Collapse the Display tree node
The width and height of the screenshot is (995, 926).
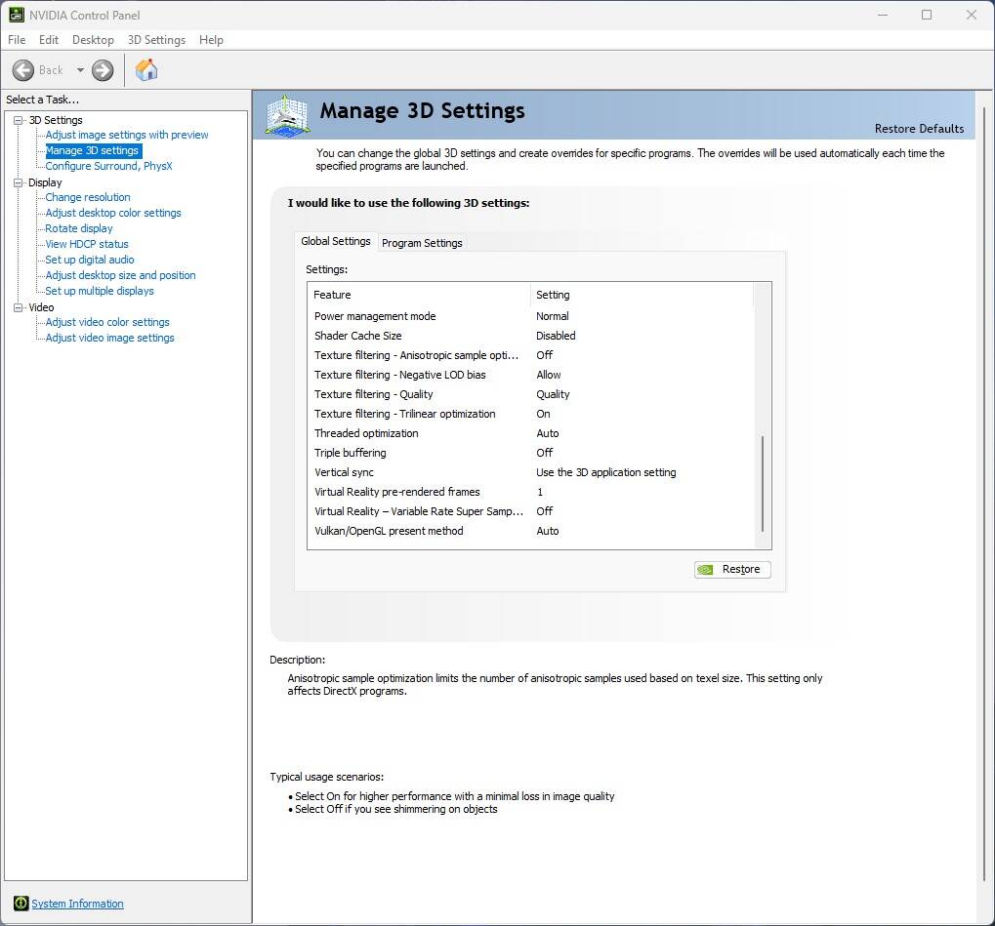coord(18,182)
